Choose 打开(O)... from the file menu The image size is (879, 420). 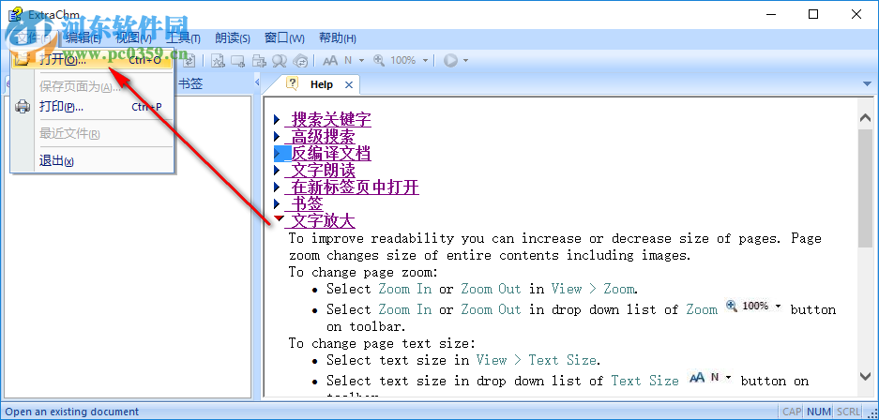(x=92, y=59)
